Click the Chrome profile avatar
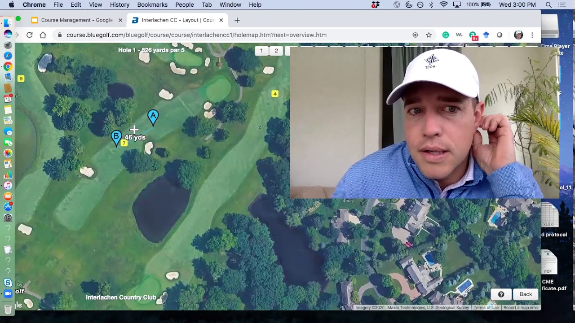 pos(518,35)
